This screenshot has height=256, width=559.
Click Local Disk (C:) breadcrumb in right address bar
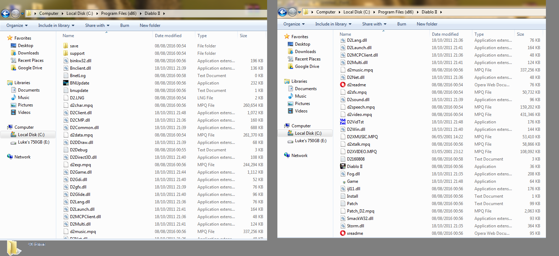pos(357,12)
